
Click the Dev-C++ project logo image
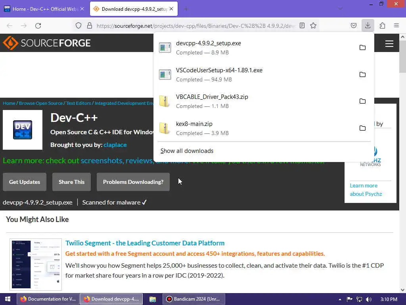(23, 130)
